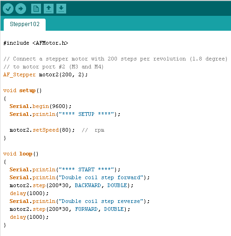This screenshot has height=236, width=231.
Task: Click the '// rpm' comment
Action: (x=93, y=130)
